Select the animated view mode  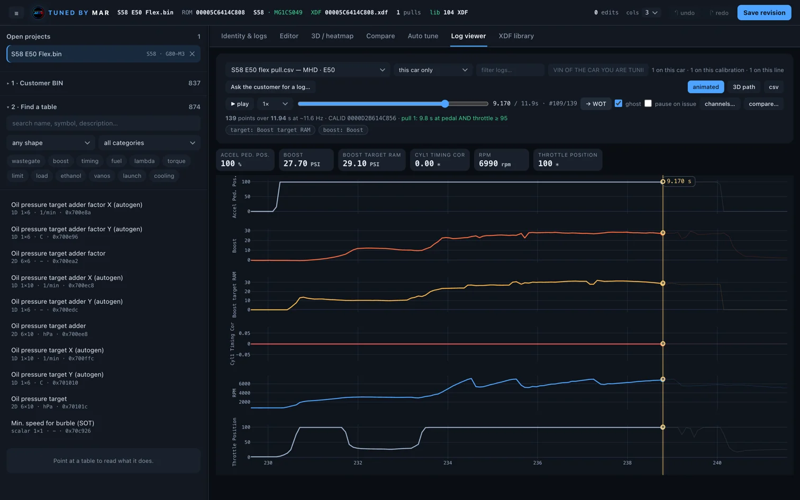point(705,87)
